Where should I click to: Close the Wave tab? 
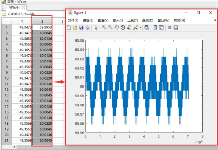click(x=23, y=8)
